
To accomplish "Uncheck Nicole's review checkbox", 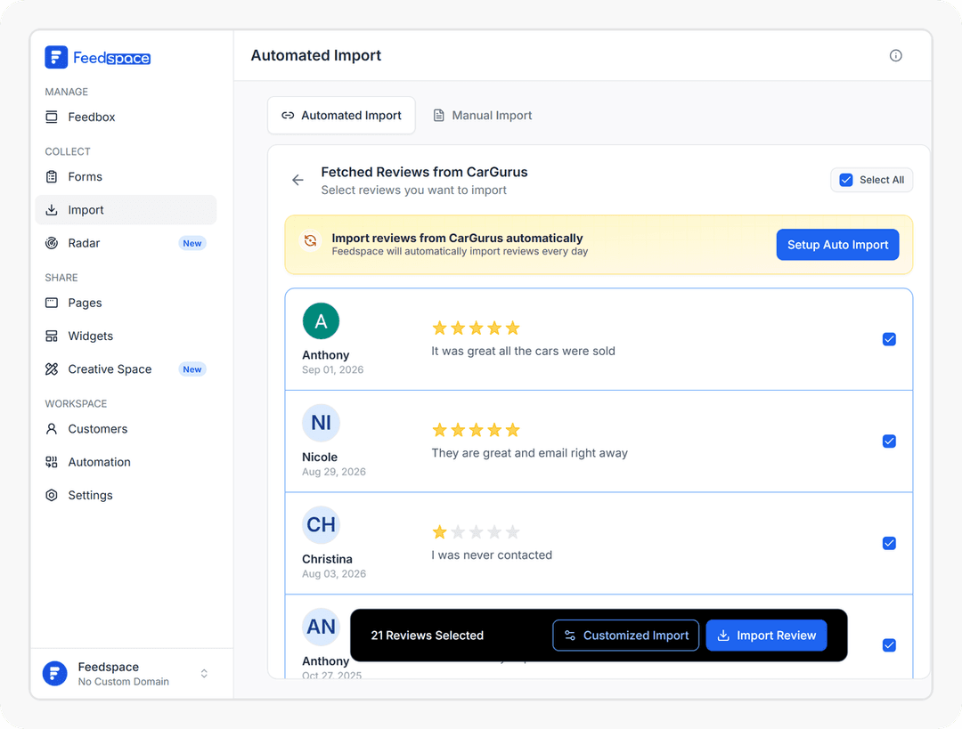I will click(889, 441).
